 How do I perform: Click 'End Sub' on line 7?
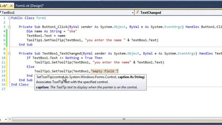[26, 44]
